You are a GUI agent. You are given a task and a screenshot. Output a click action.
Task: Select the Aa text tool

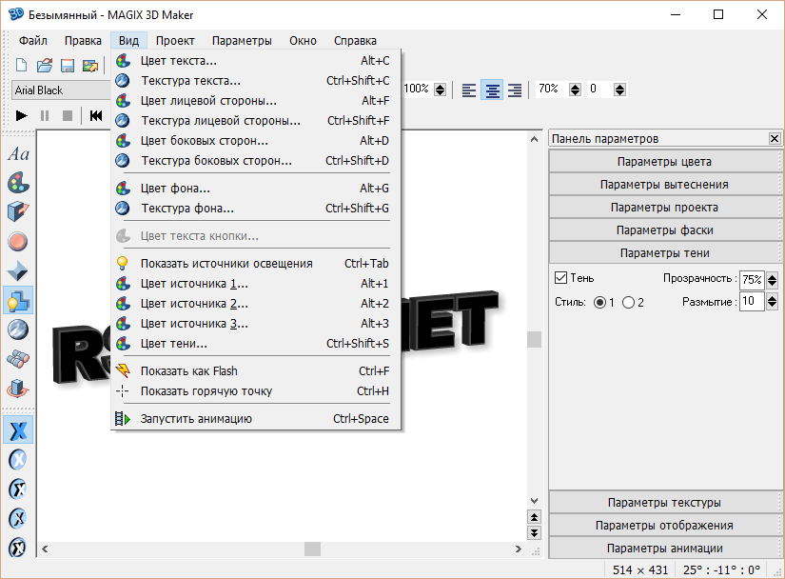(18, 153)
